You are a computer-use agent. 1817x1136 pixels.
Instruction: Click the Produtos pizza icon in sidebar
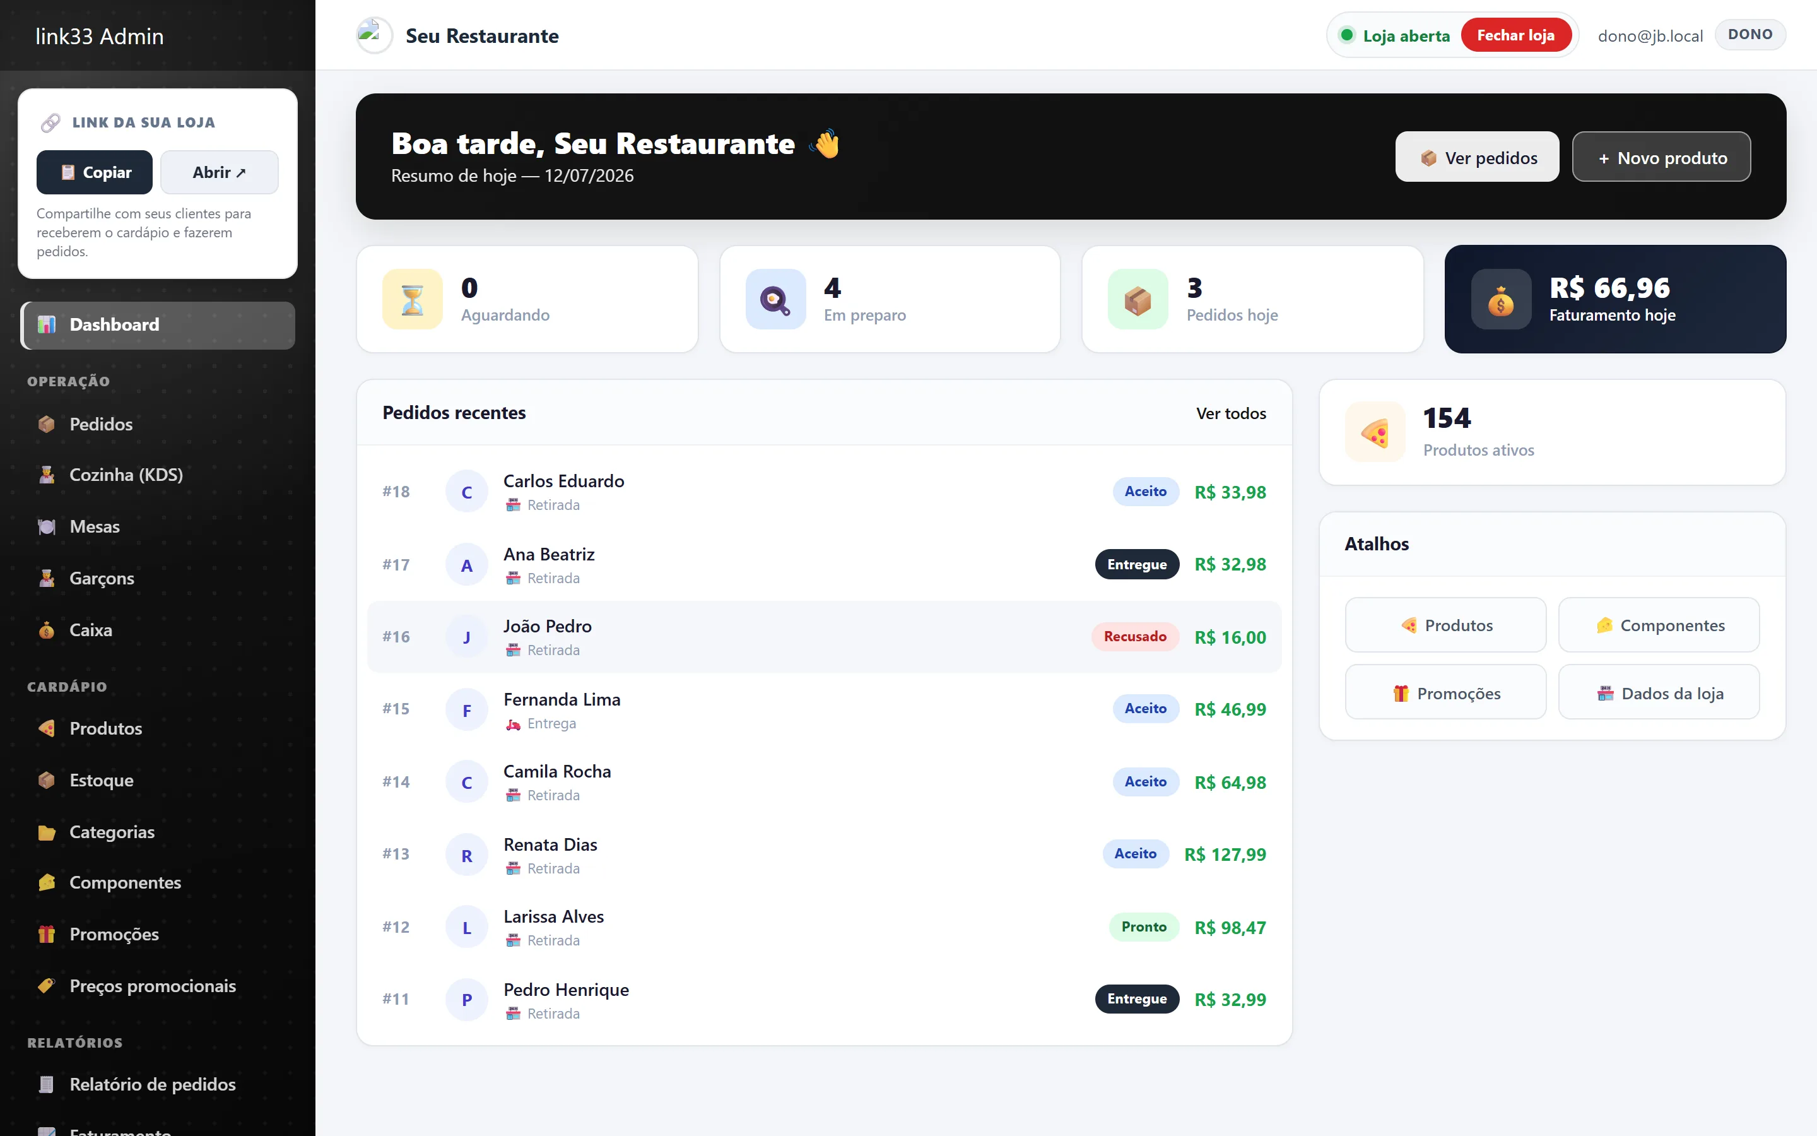47,729
